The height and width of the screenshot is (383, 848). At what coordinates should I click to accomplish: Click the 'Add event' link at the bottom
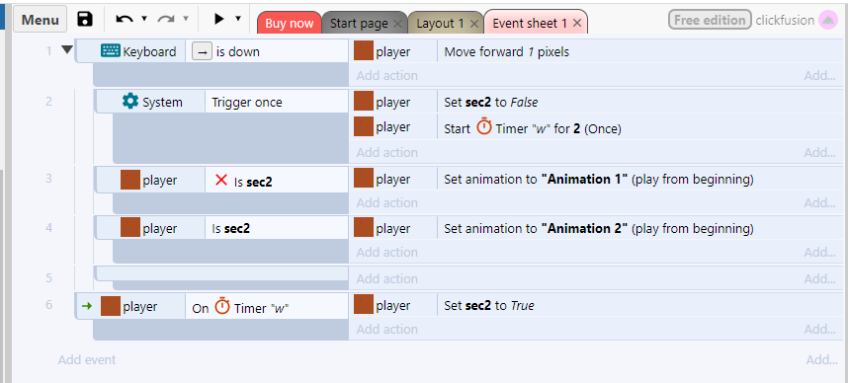pyautogui.click(x=87, y=359)
